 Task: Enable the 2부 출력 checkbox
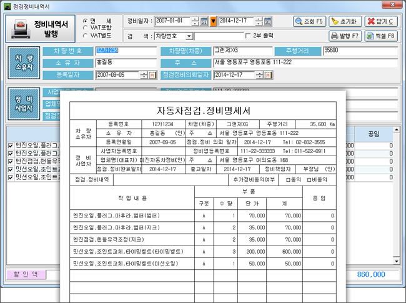(248, 36)
